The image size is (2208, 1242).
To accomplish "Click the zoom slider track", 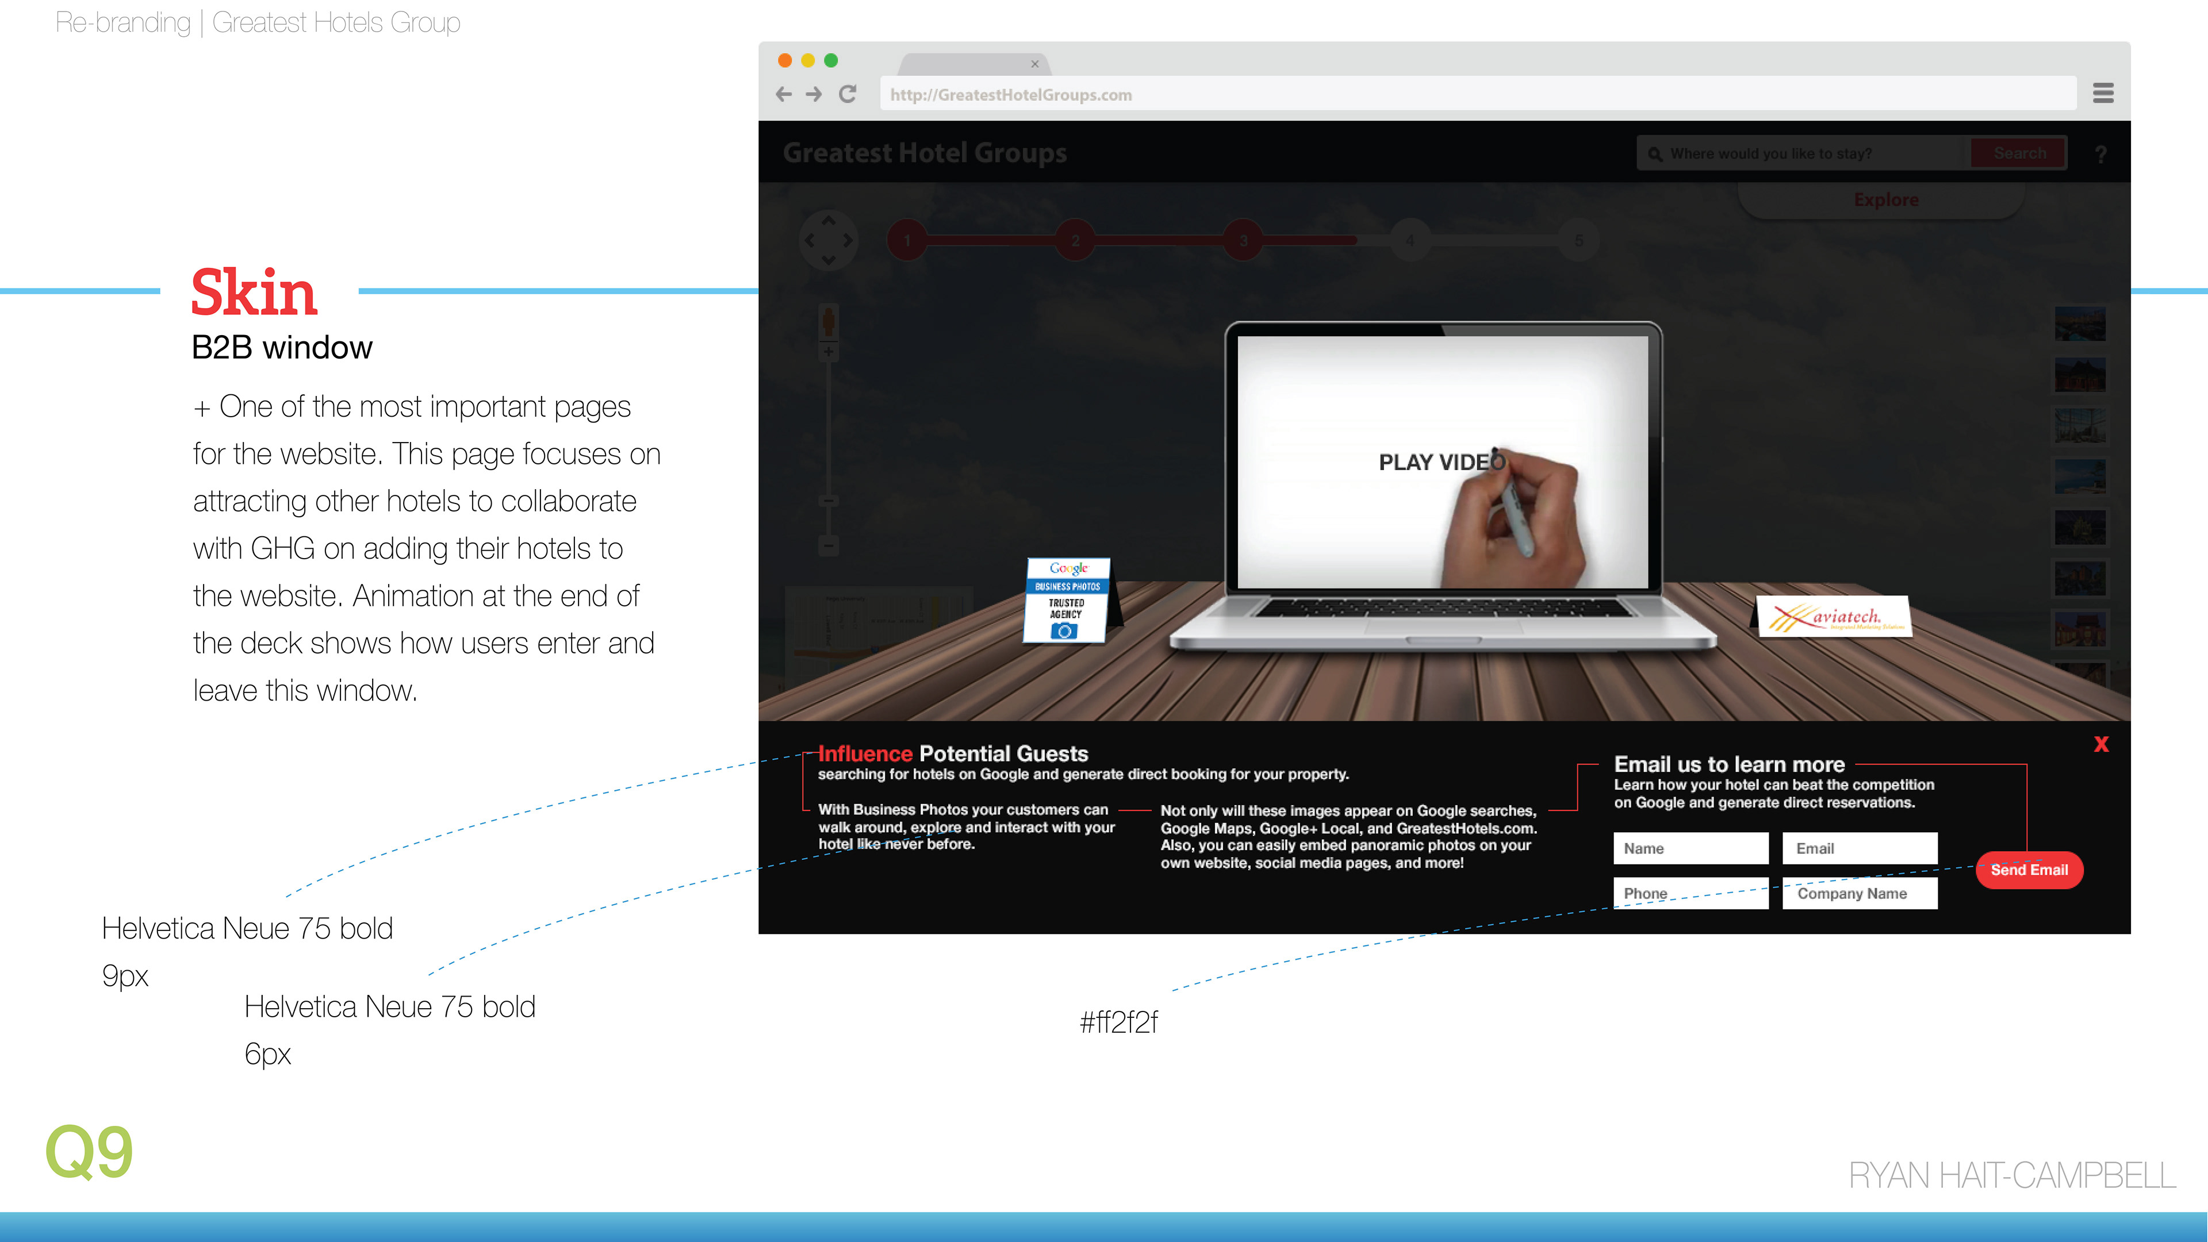I will click(828, 428).
